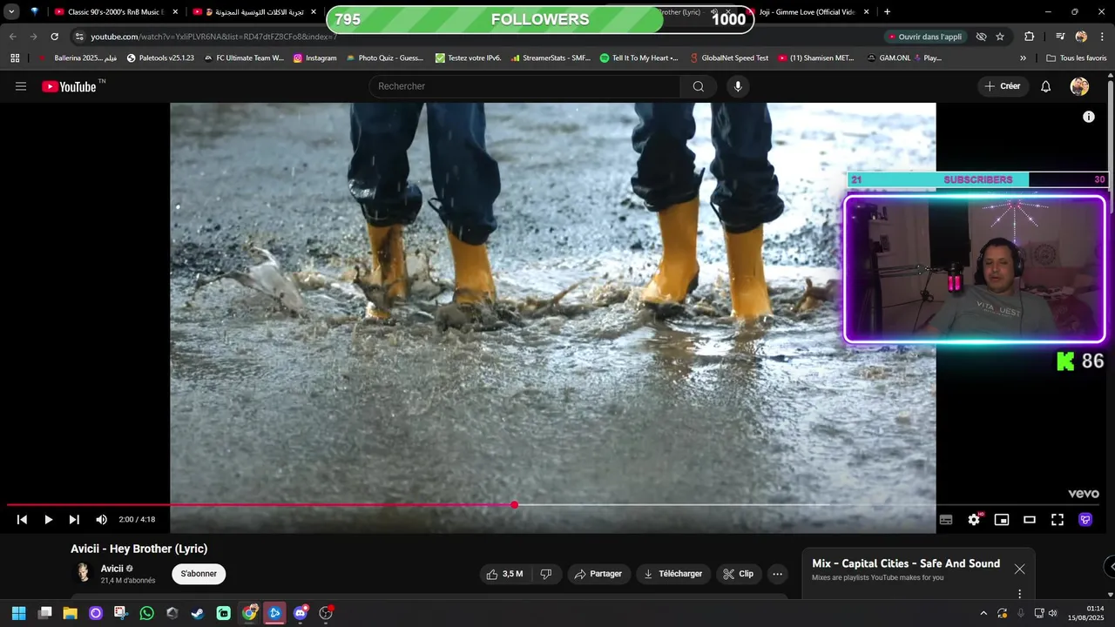The image size is (1115, 627).
Task: Mute the video volume
Action: pyautogui.click(x=101, y=520)
